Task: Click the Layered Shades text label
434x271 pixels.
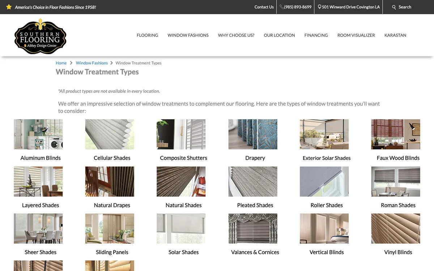Action: (x=41, y=205)
